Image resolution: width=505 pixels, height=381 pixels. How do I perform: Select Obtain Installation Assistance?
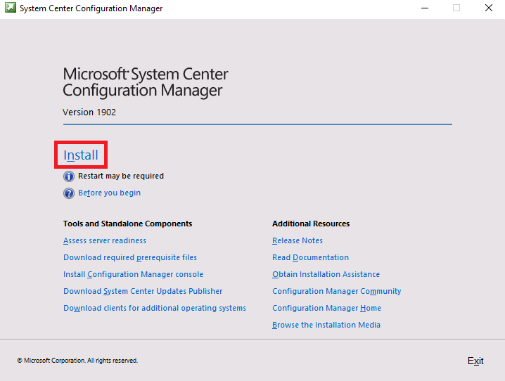tap(326, 274)
